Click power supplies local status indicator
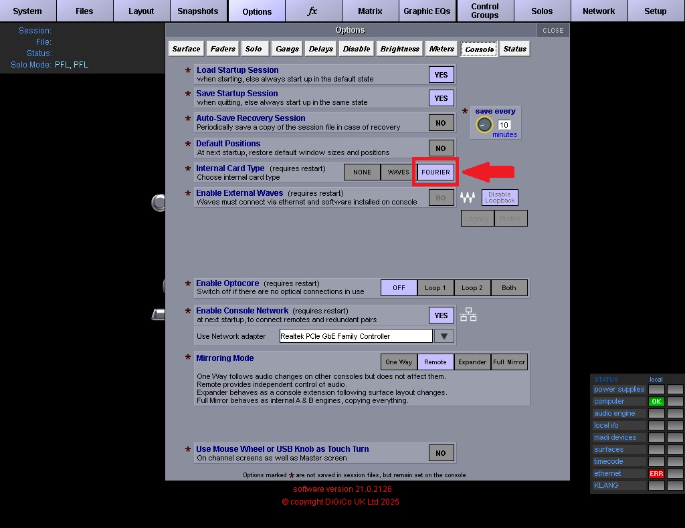 (656, 389)
